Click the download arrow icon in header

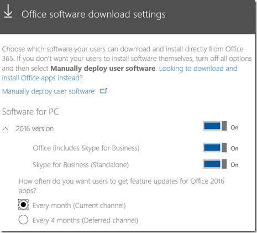point(8,12)
